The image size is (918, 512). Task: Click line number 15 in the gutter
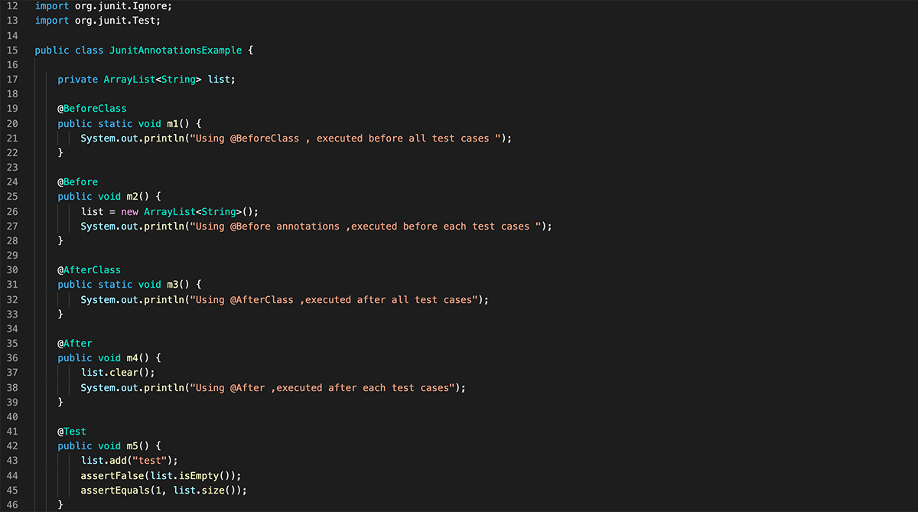click(11, 51)
